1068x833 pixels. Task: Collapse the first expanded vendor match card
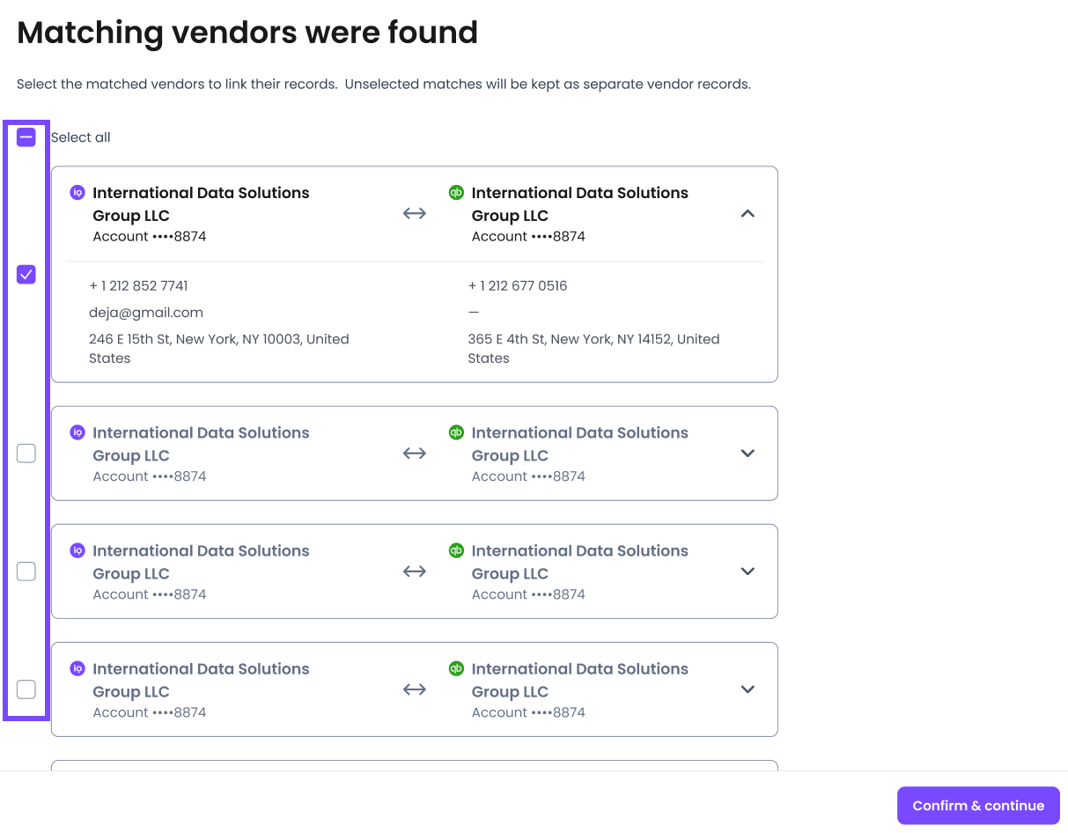click(748, 214)
